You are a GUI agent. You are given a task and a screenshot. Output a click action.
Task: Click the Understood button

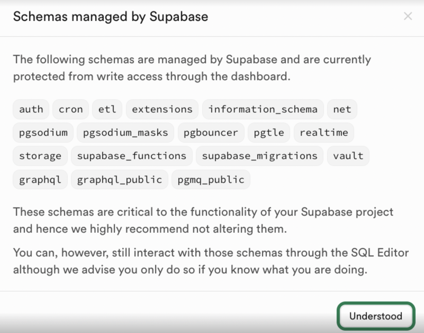point(376,316)
